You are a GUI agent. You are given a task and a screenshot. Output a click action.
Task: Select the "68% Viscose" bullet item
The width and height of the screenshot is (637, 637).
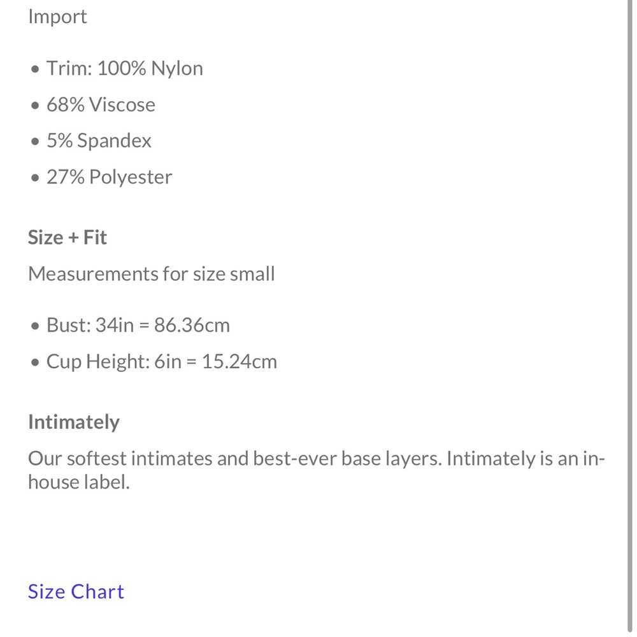tap(101, 105)
